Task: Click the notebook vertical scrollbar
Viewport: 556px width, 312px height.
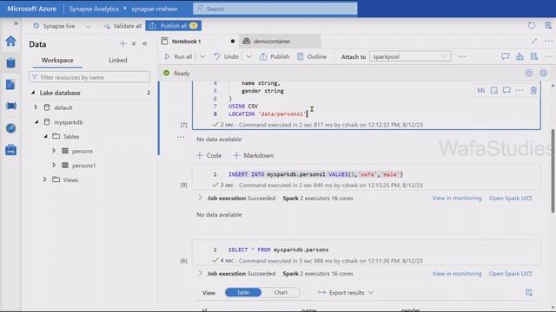Action: [553, 172]
